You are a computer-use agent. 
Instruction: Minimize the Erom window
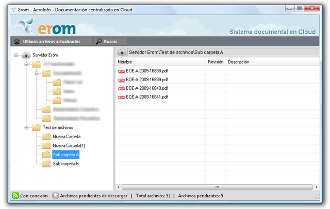pos(290,8)
